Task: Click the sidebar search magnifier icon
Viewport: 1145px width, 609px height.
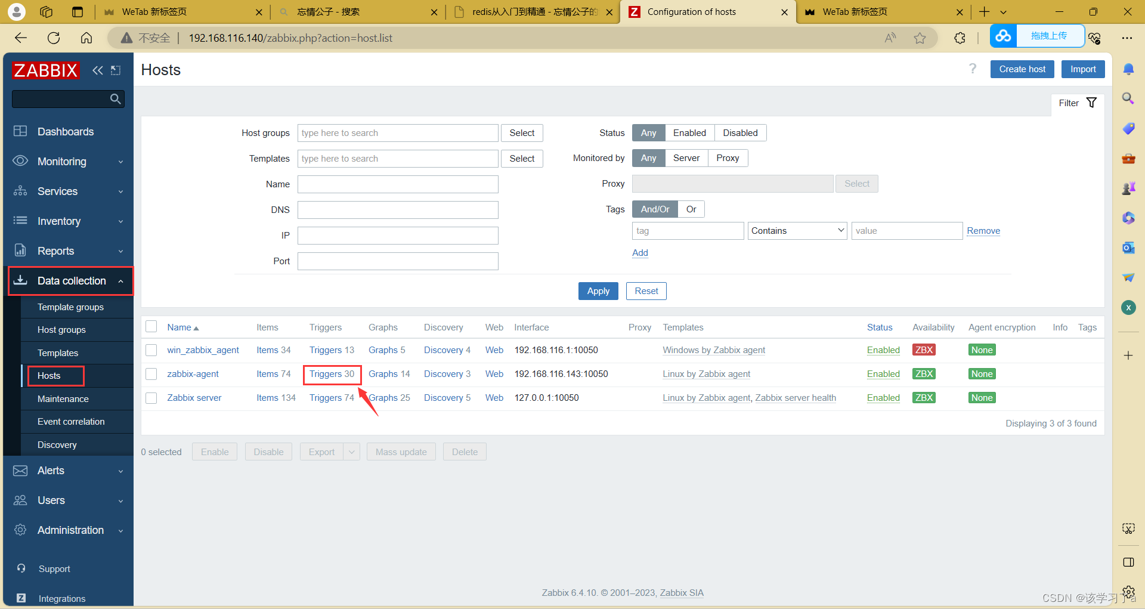Action: pyautogui.click(x=116, y=98)
